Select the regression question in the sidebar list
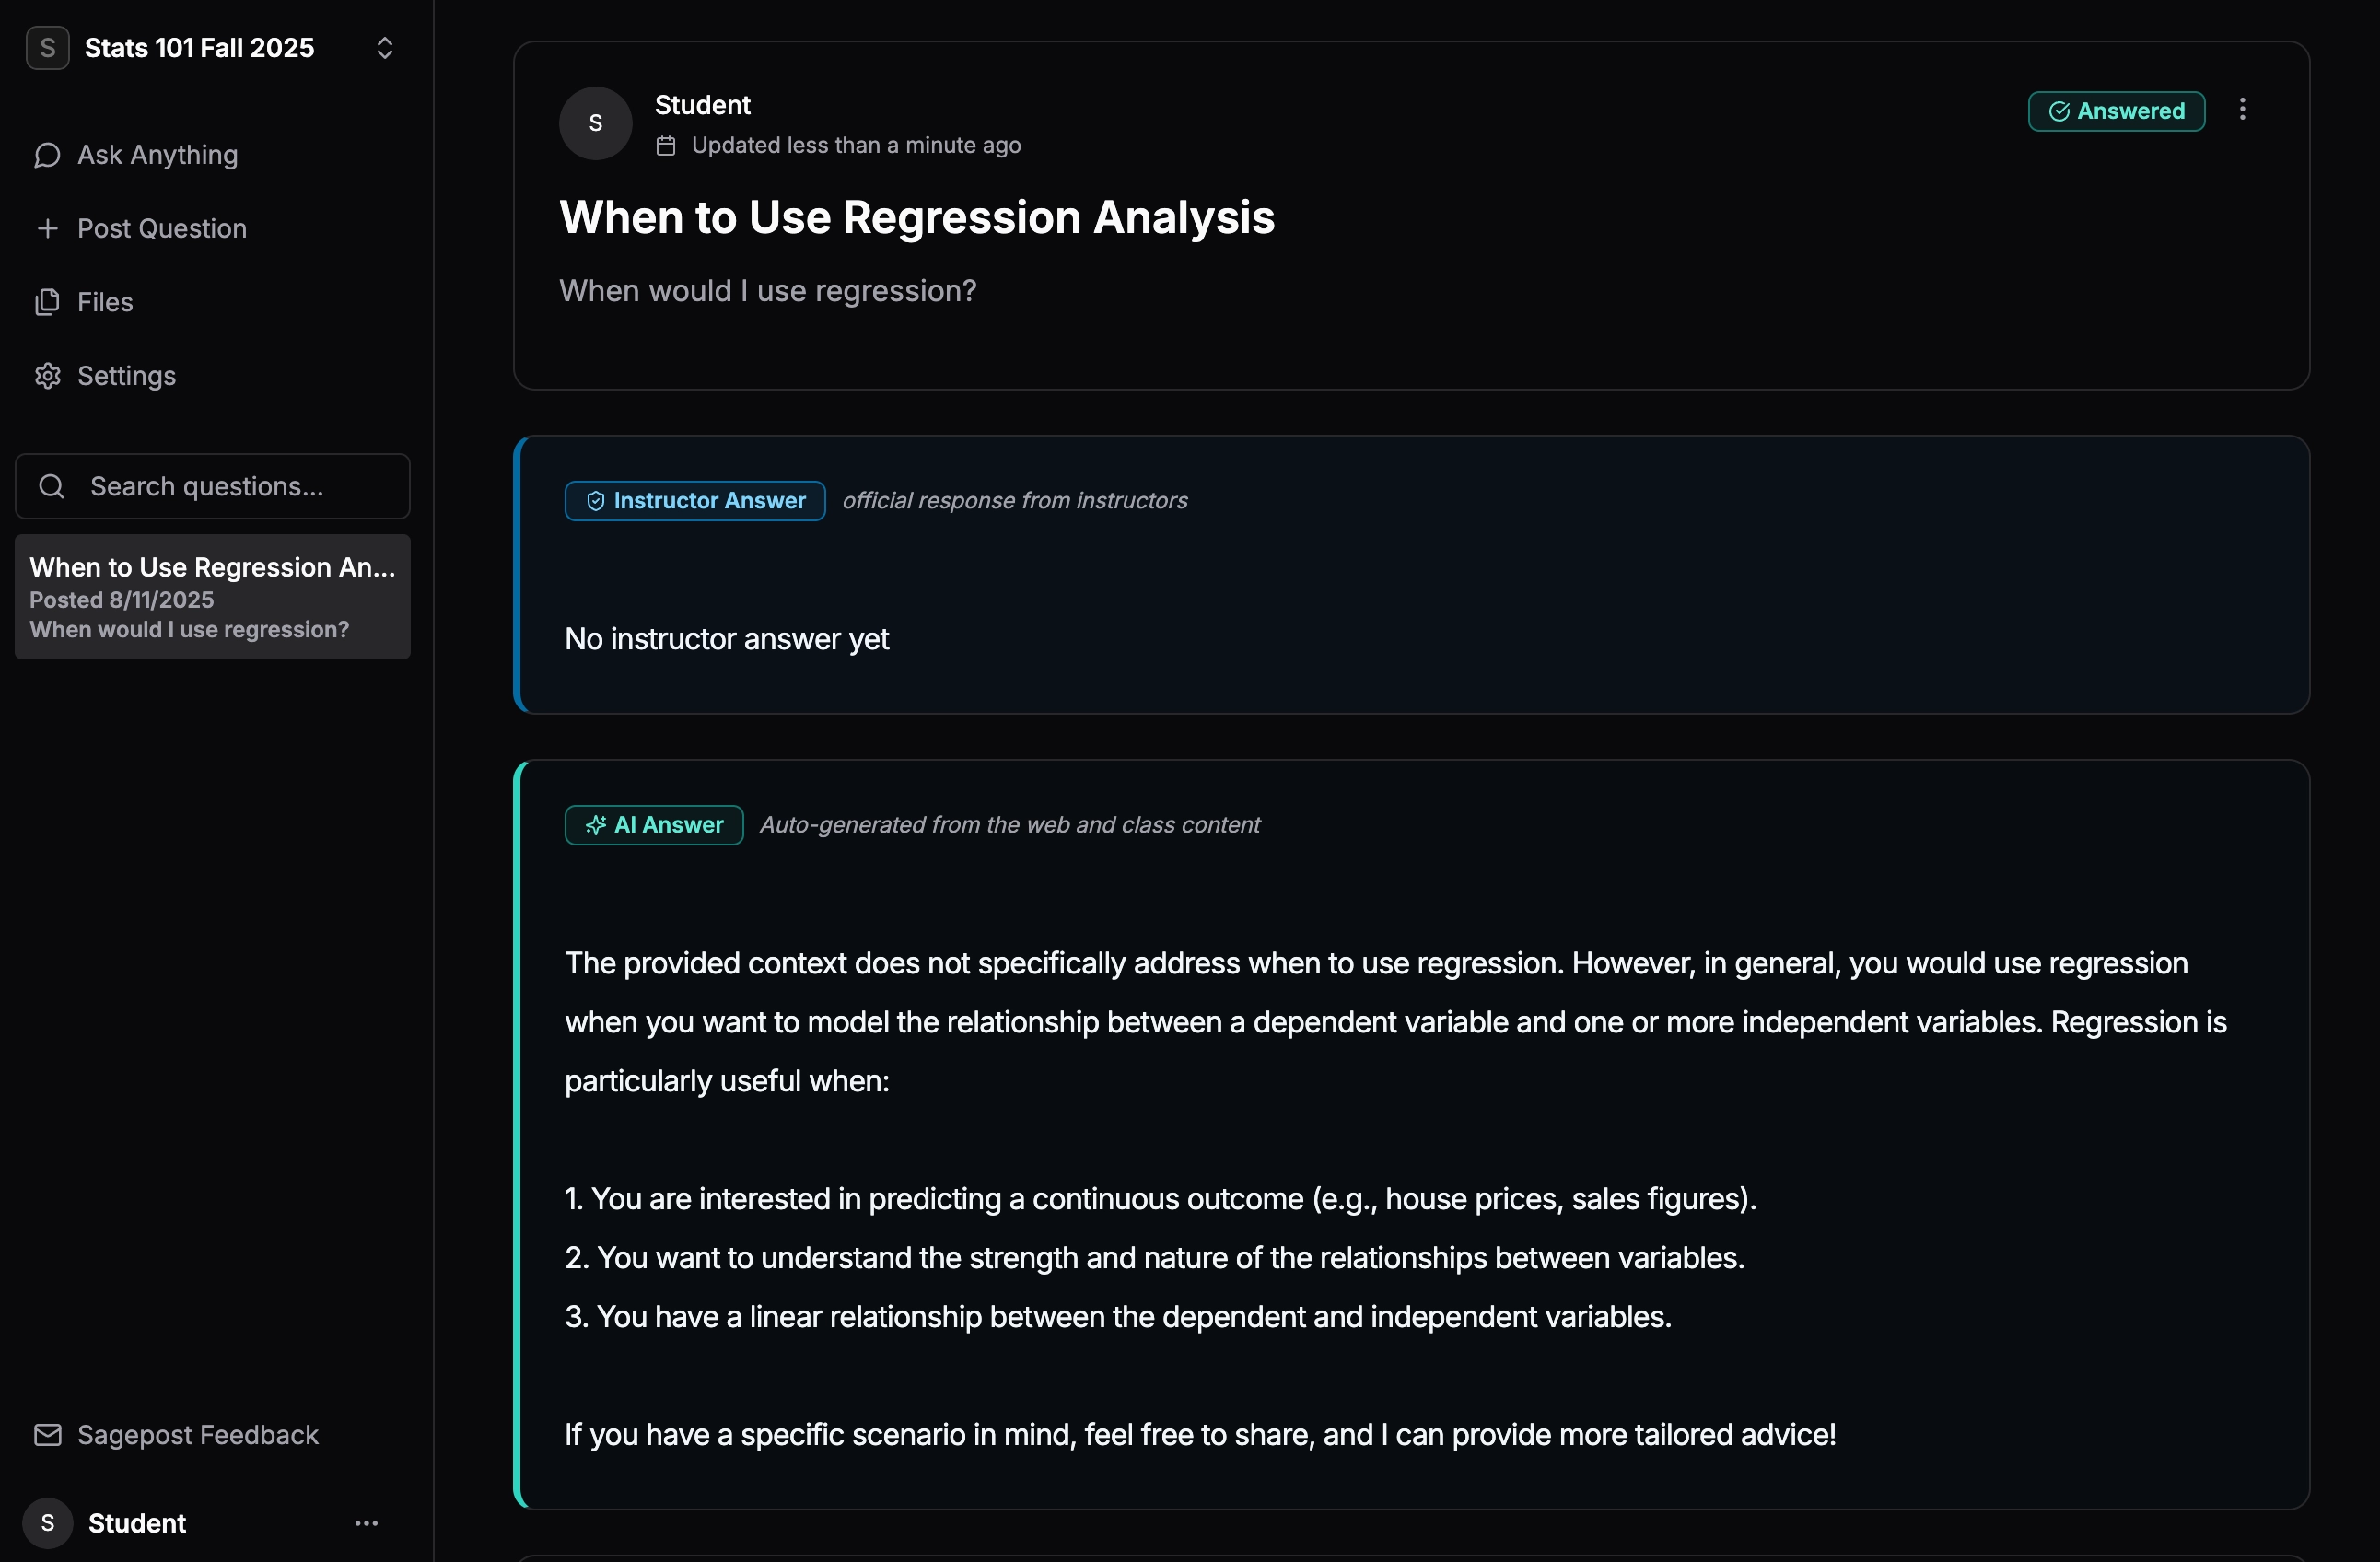 (211, 597)
